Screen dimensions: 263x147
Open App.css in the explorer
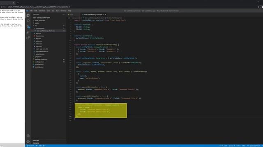(x=38, y=33)
